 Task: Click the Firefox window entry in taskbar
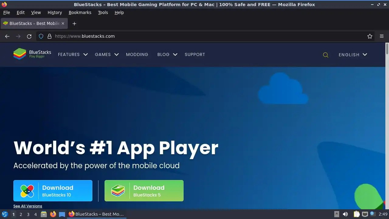tap(96, 214)
